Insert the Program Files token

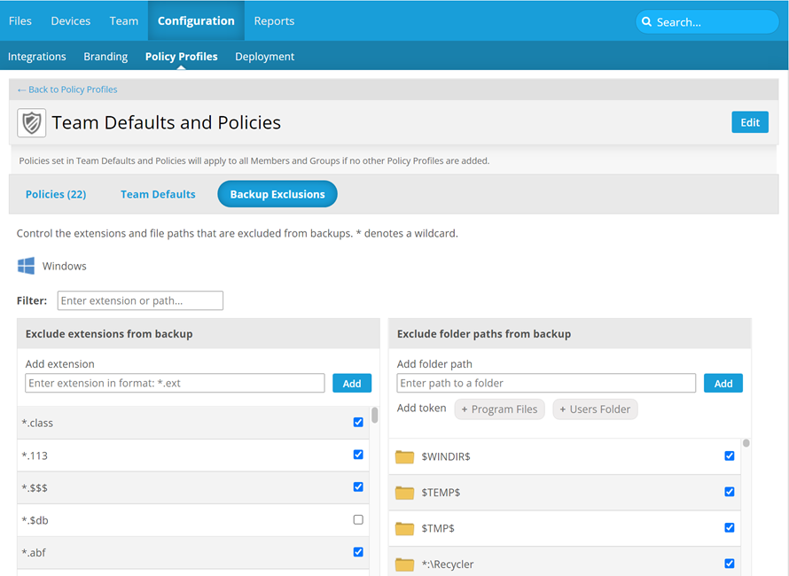pyautogui.click(x=500, y=409)
